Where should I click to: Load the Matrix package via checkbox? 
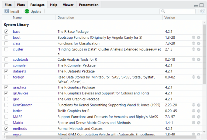pyautogui.click(x=6, y=123)
